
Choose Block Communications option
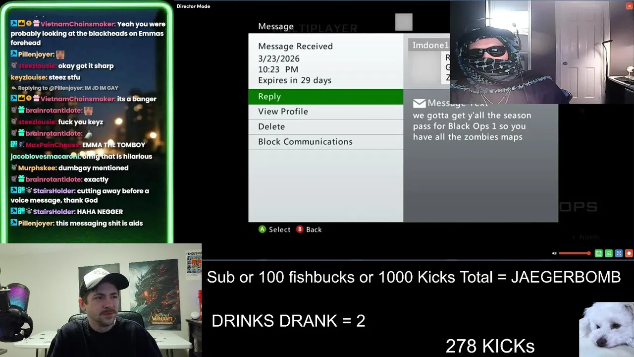pos(325,142)
